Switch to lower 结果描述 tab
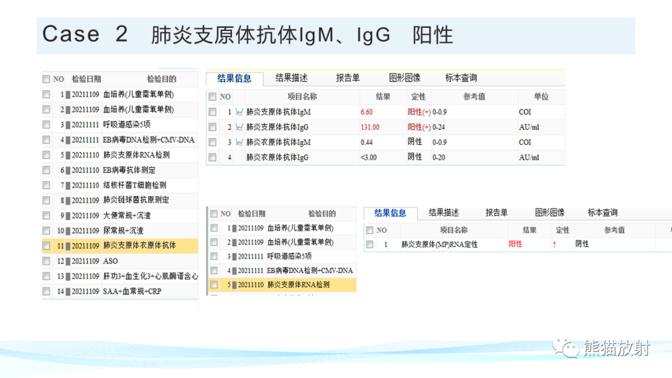 click(444, 213)
